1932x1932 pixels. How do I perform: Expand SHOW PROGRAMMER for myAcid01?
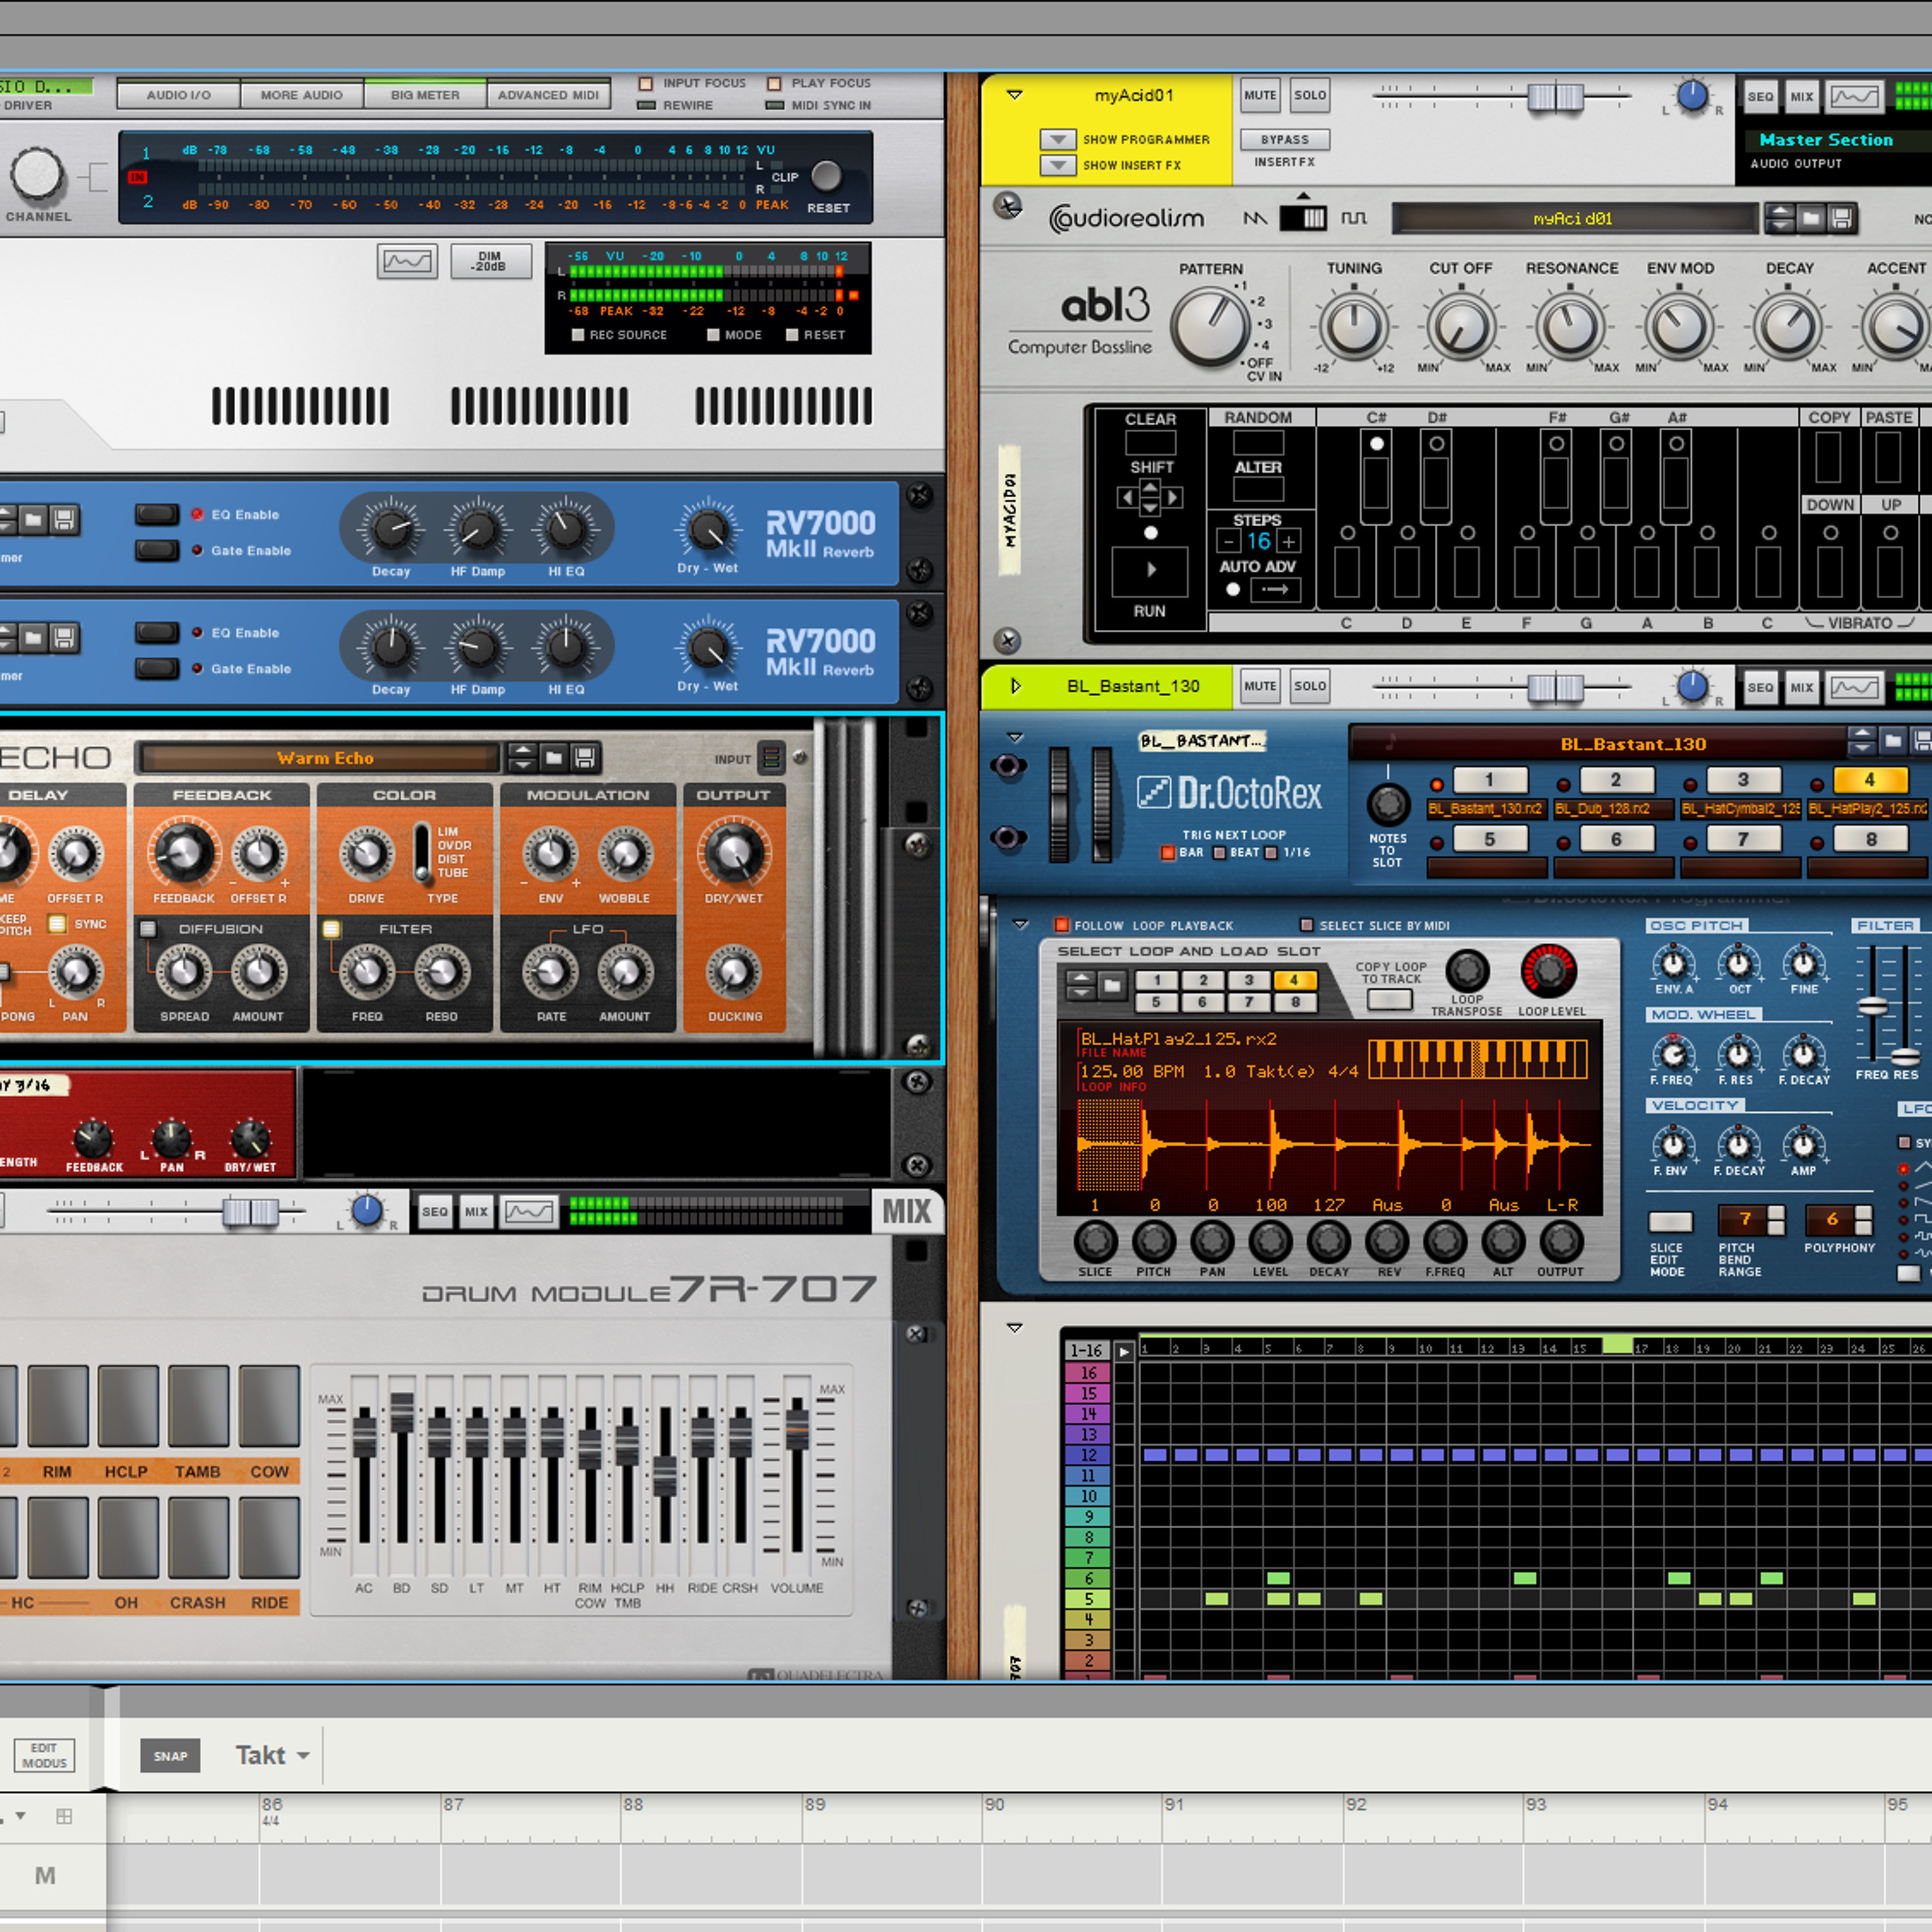[1058, 139]
